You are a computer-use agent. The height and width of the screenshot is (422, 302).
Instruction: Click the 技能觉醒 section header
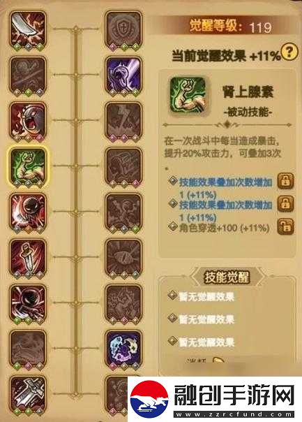point(227,277)
